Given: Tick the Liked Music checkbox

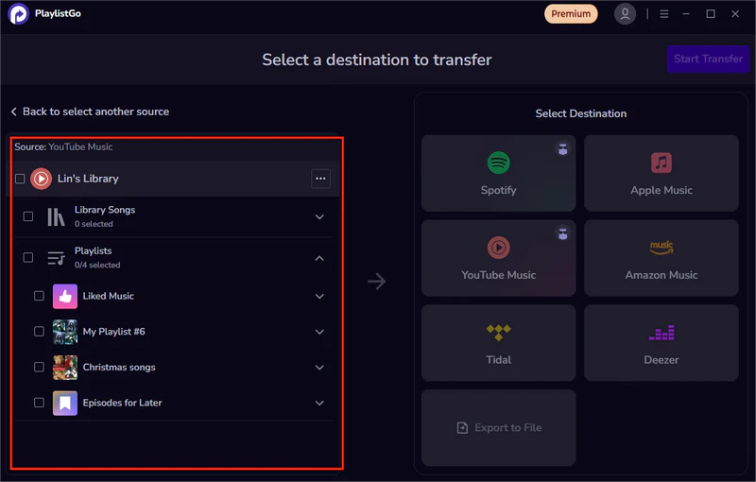Looking at the screenshot, I should [39, 296].
